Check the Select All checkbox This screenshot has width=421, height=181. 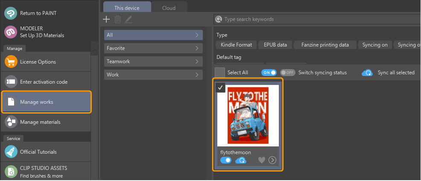pyautogui.click(x=220, y=73)
